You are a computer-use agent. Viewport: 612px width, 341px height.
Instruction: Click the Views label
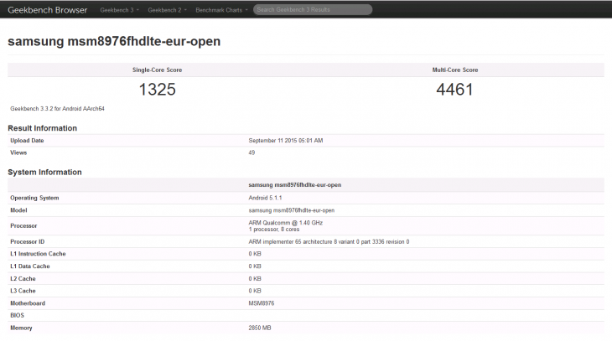coord(18,152)
